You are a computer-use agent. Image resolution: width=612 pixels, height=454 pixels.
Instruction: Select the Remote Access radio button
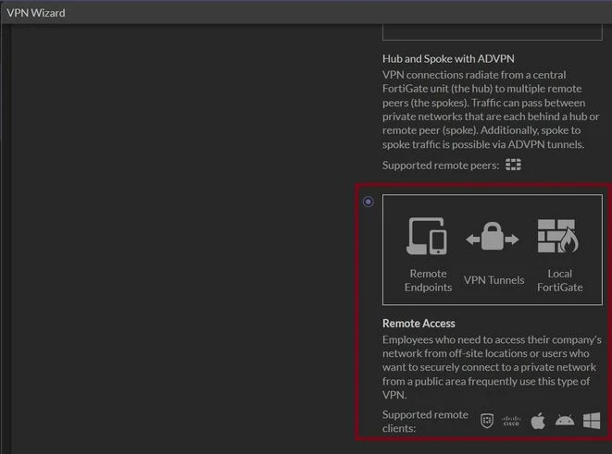point(368,202)
